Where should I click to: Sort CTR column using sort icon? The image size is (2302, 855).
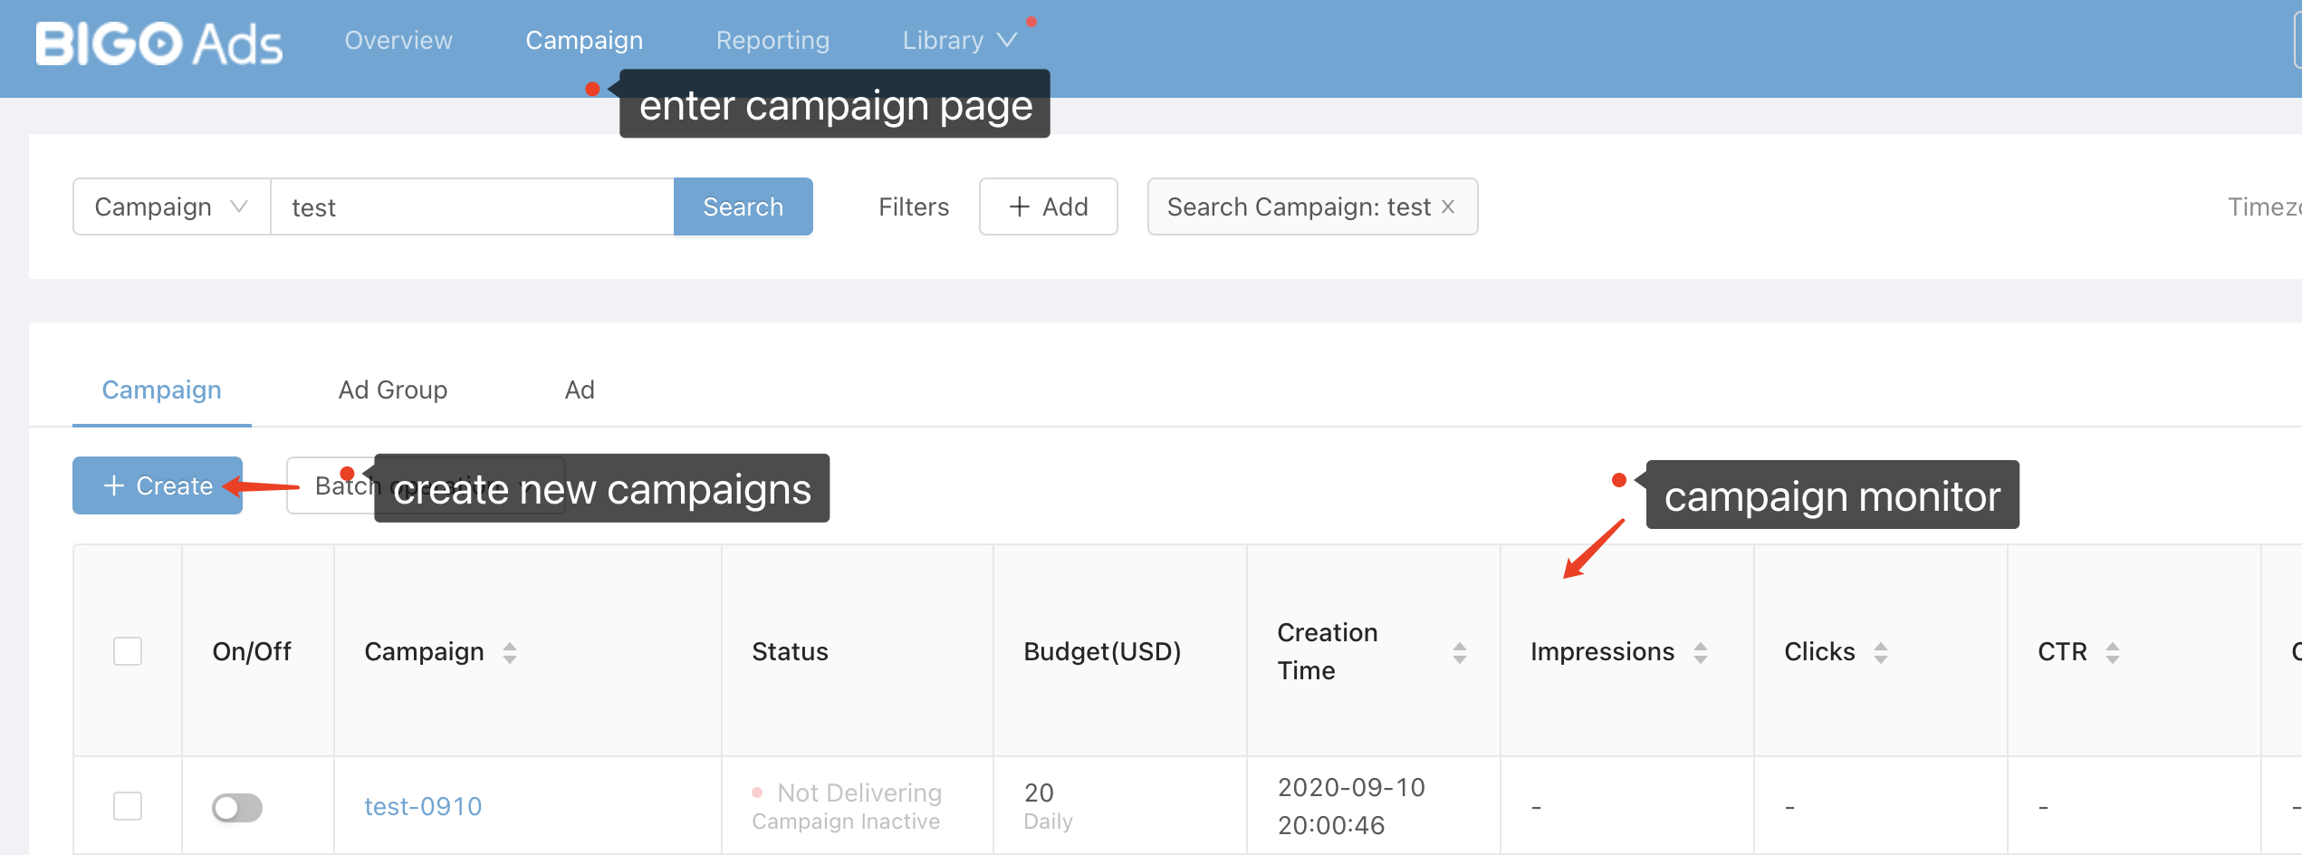pyautogui.click(x=2113, y=652)
